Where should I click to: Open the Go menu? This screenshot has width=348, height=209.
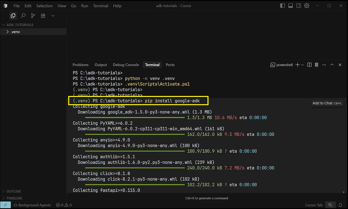coord(74,6)
